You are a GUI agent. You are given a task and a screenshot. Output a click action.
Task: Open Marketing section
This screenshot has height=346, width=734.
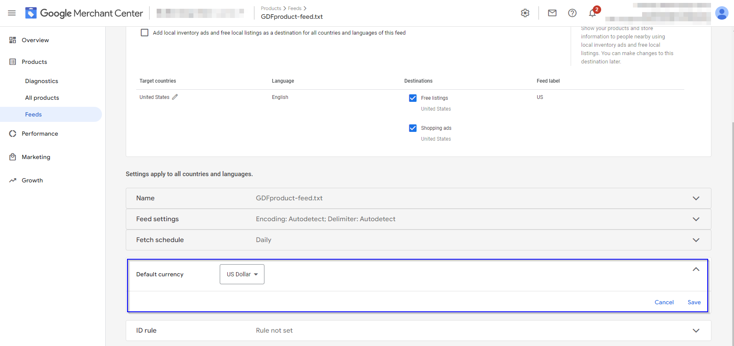pos(36,157)
